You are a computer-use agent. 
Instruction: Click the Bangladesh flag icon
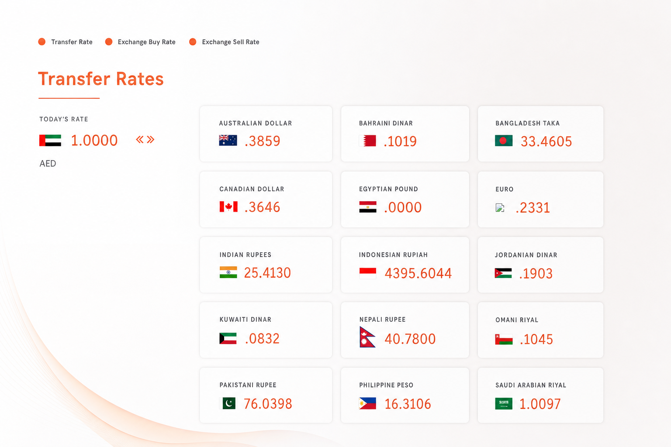pos(504,141)
